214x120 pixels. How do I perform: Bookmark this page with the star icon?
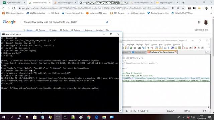pos(183,8)
